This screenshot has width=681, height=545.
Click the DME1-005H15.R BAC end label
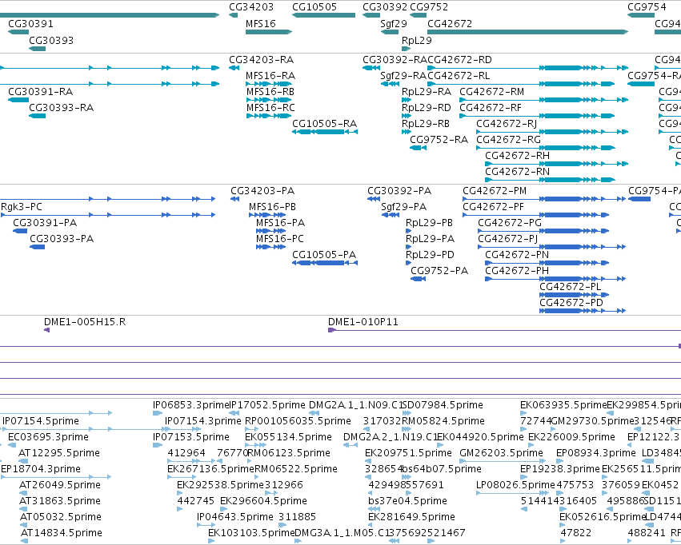coord(85,322)
